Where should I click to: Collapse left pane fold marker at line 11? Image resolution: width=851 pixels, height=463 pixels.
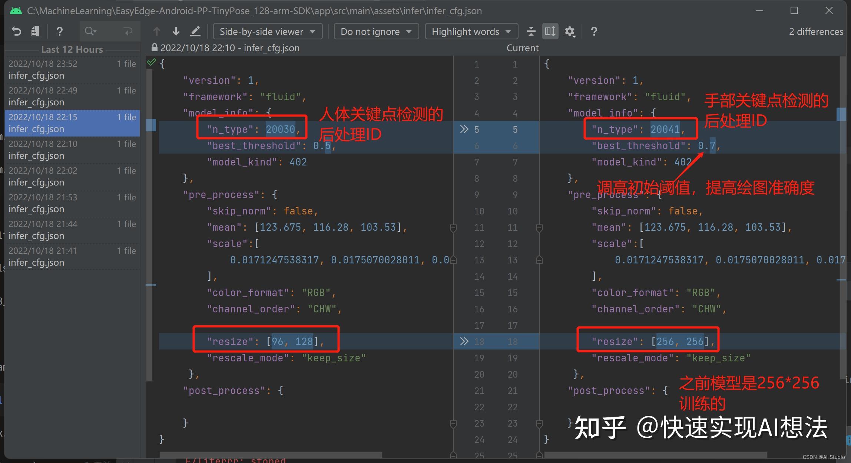click(x=453, y=228)
